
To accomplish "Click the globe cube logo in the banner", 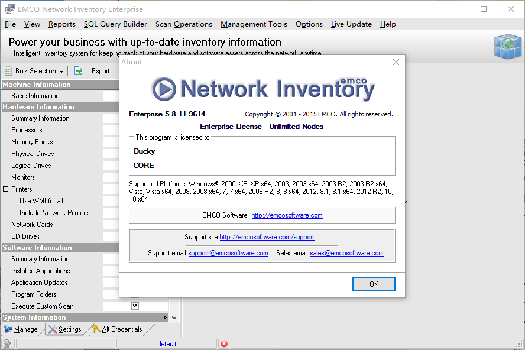I will [x=507, y=47].
